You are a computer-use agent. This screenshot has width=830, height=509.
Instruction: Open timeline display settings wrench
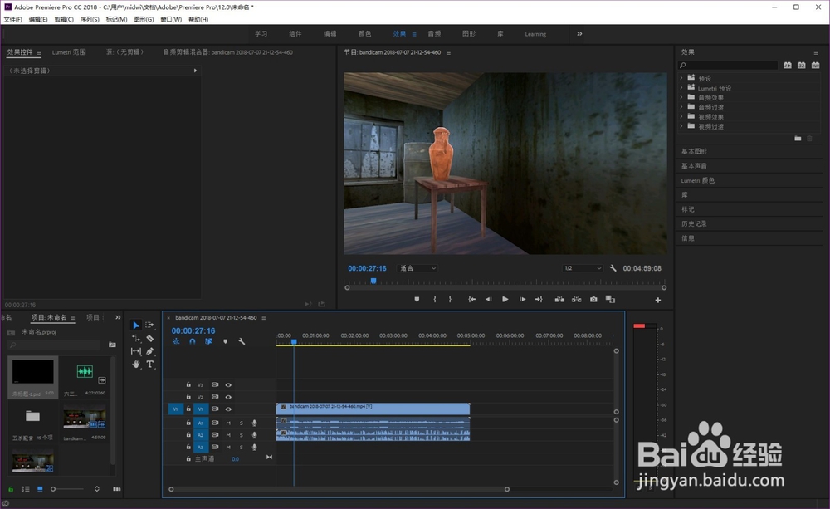[242, 341]
